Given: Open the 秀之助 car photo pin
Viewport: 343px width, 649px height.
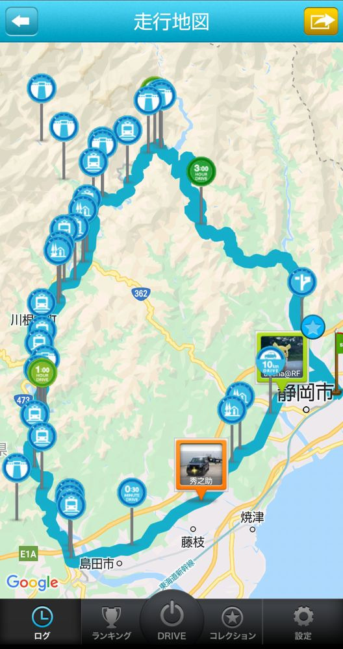Looking at the screenshot, I should coord(201,465).
